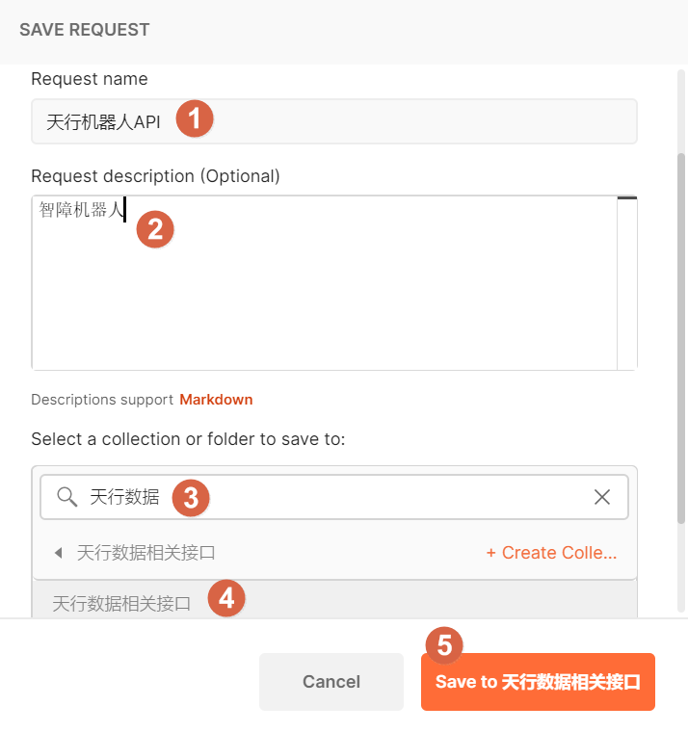
Task: Click the red number 1 badge
Action: (x=194, y=119)
